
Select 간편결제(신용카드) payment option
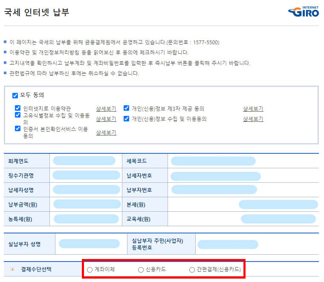point(192,270)
